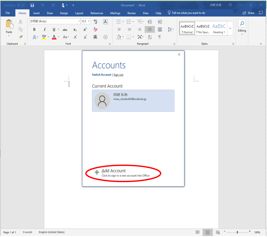The width and height of the screenshot is (267, 237).
Task: Toggle the Justify alignment button
Action: [150, 29]
